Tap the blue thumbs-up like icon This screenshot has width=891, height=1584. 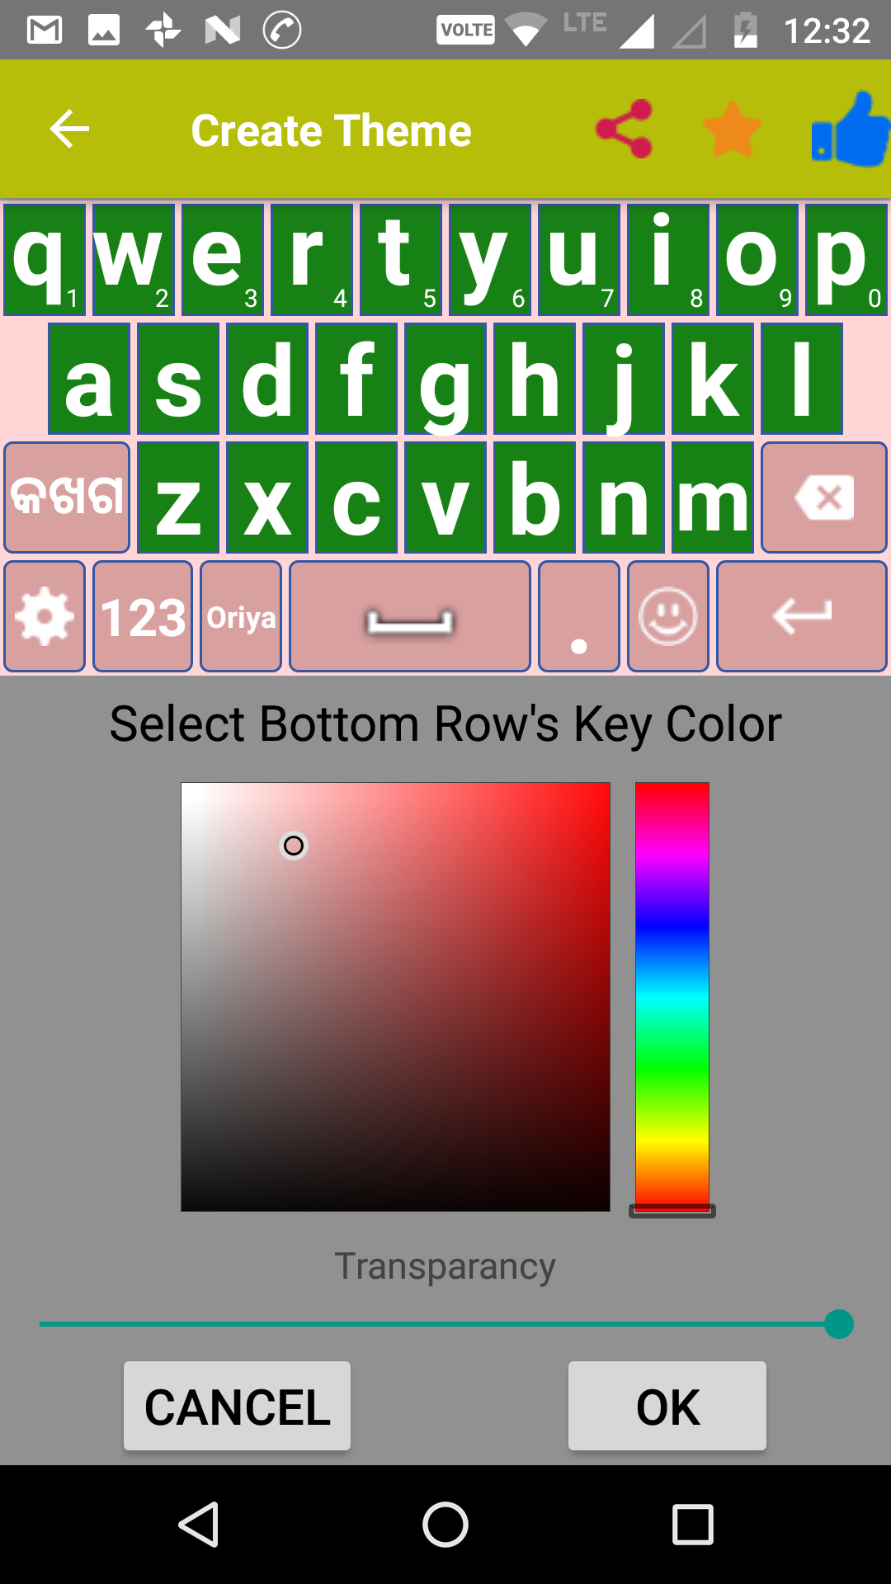pyautogui.click(x=851, y=130)
